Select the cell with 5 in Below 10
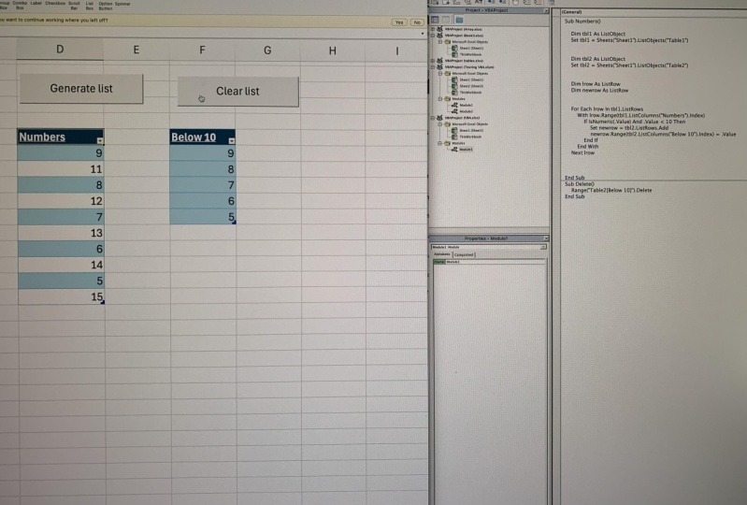747x505 pixels. pos(203,217)
